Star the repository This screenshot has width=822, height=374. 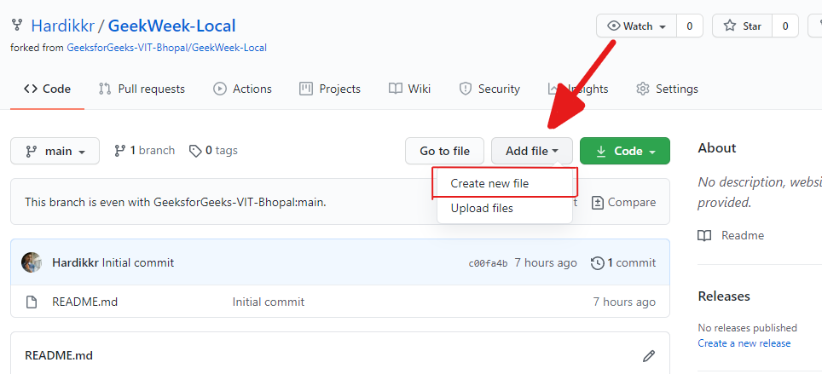coord(742,26)
